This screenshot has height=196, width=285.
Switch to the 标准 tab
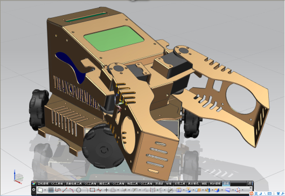click(x=169, y=184)
